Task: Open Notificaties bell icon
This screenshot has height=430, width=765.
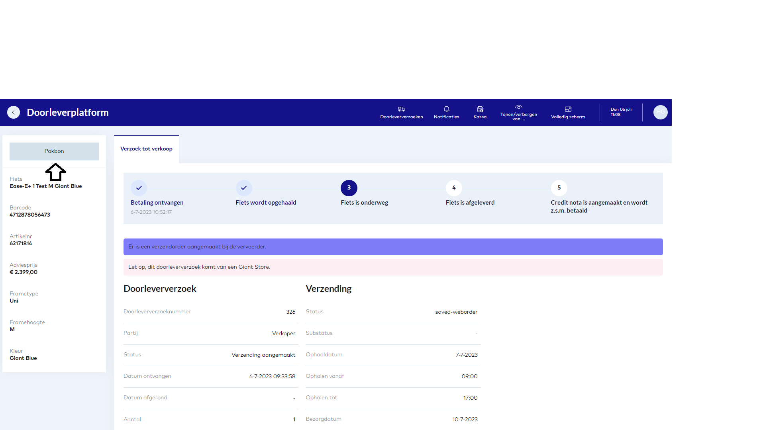Action: (446, 109)
